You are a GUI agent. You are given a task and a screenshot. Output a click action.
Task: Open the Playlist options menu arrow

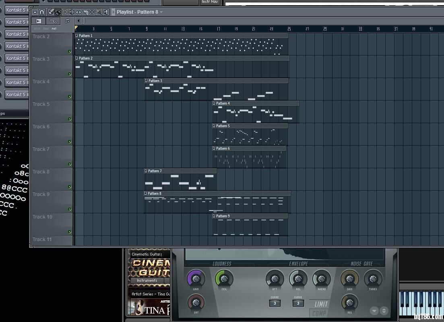pos(35,12)
